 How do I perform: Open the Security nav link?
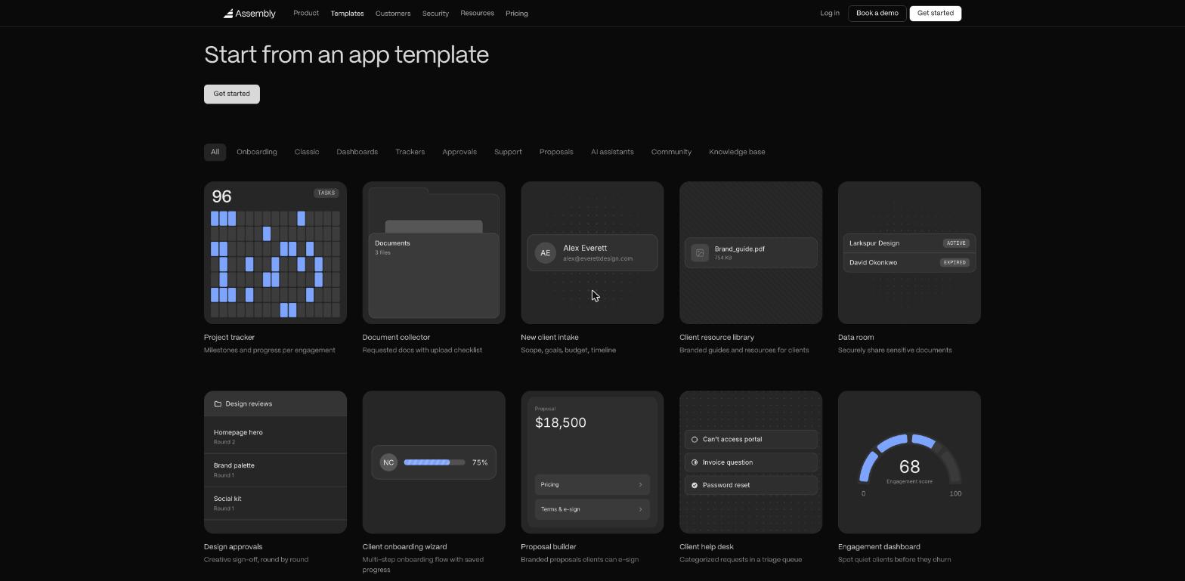pos(435,14)
